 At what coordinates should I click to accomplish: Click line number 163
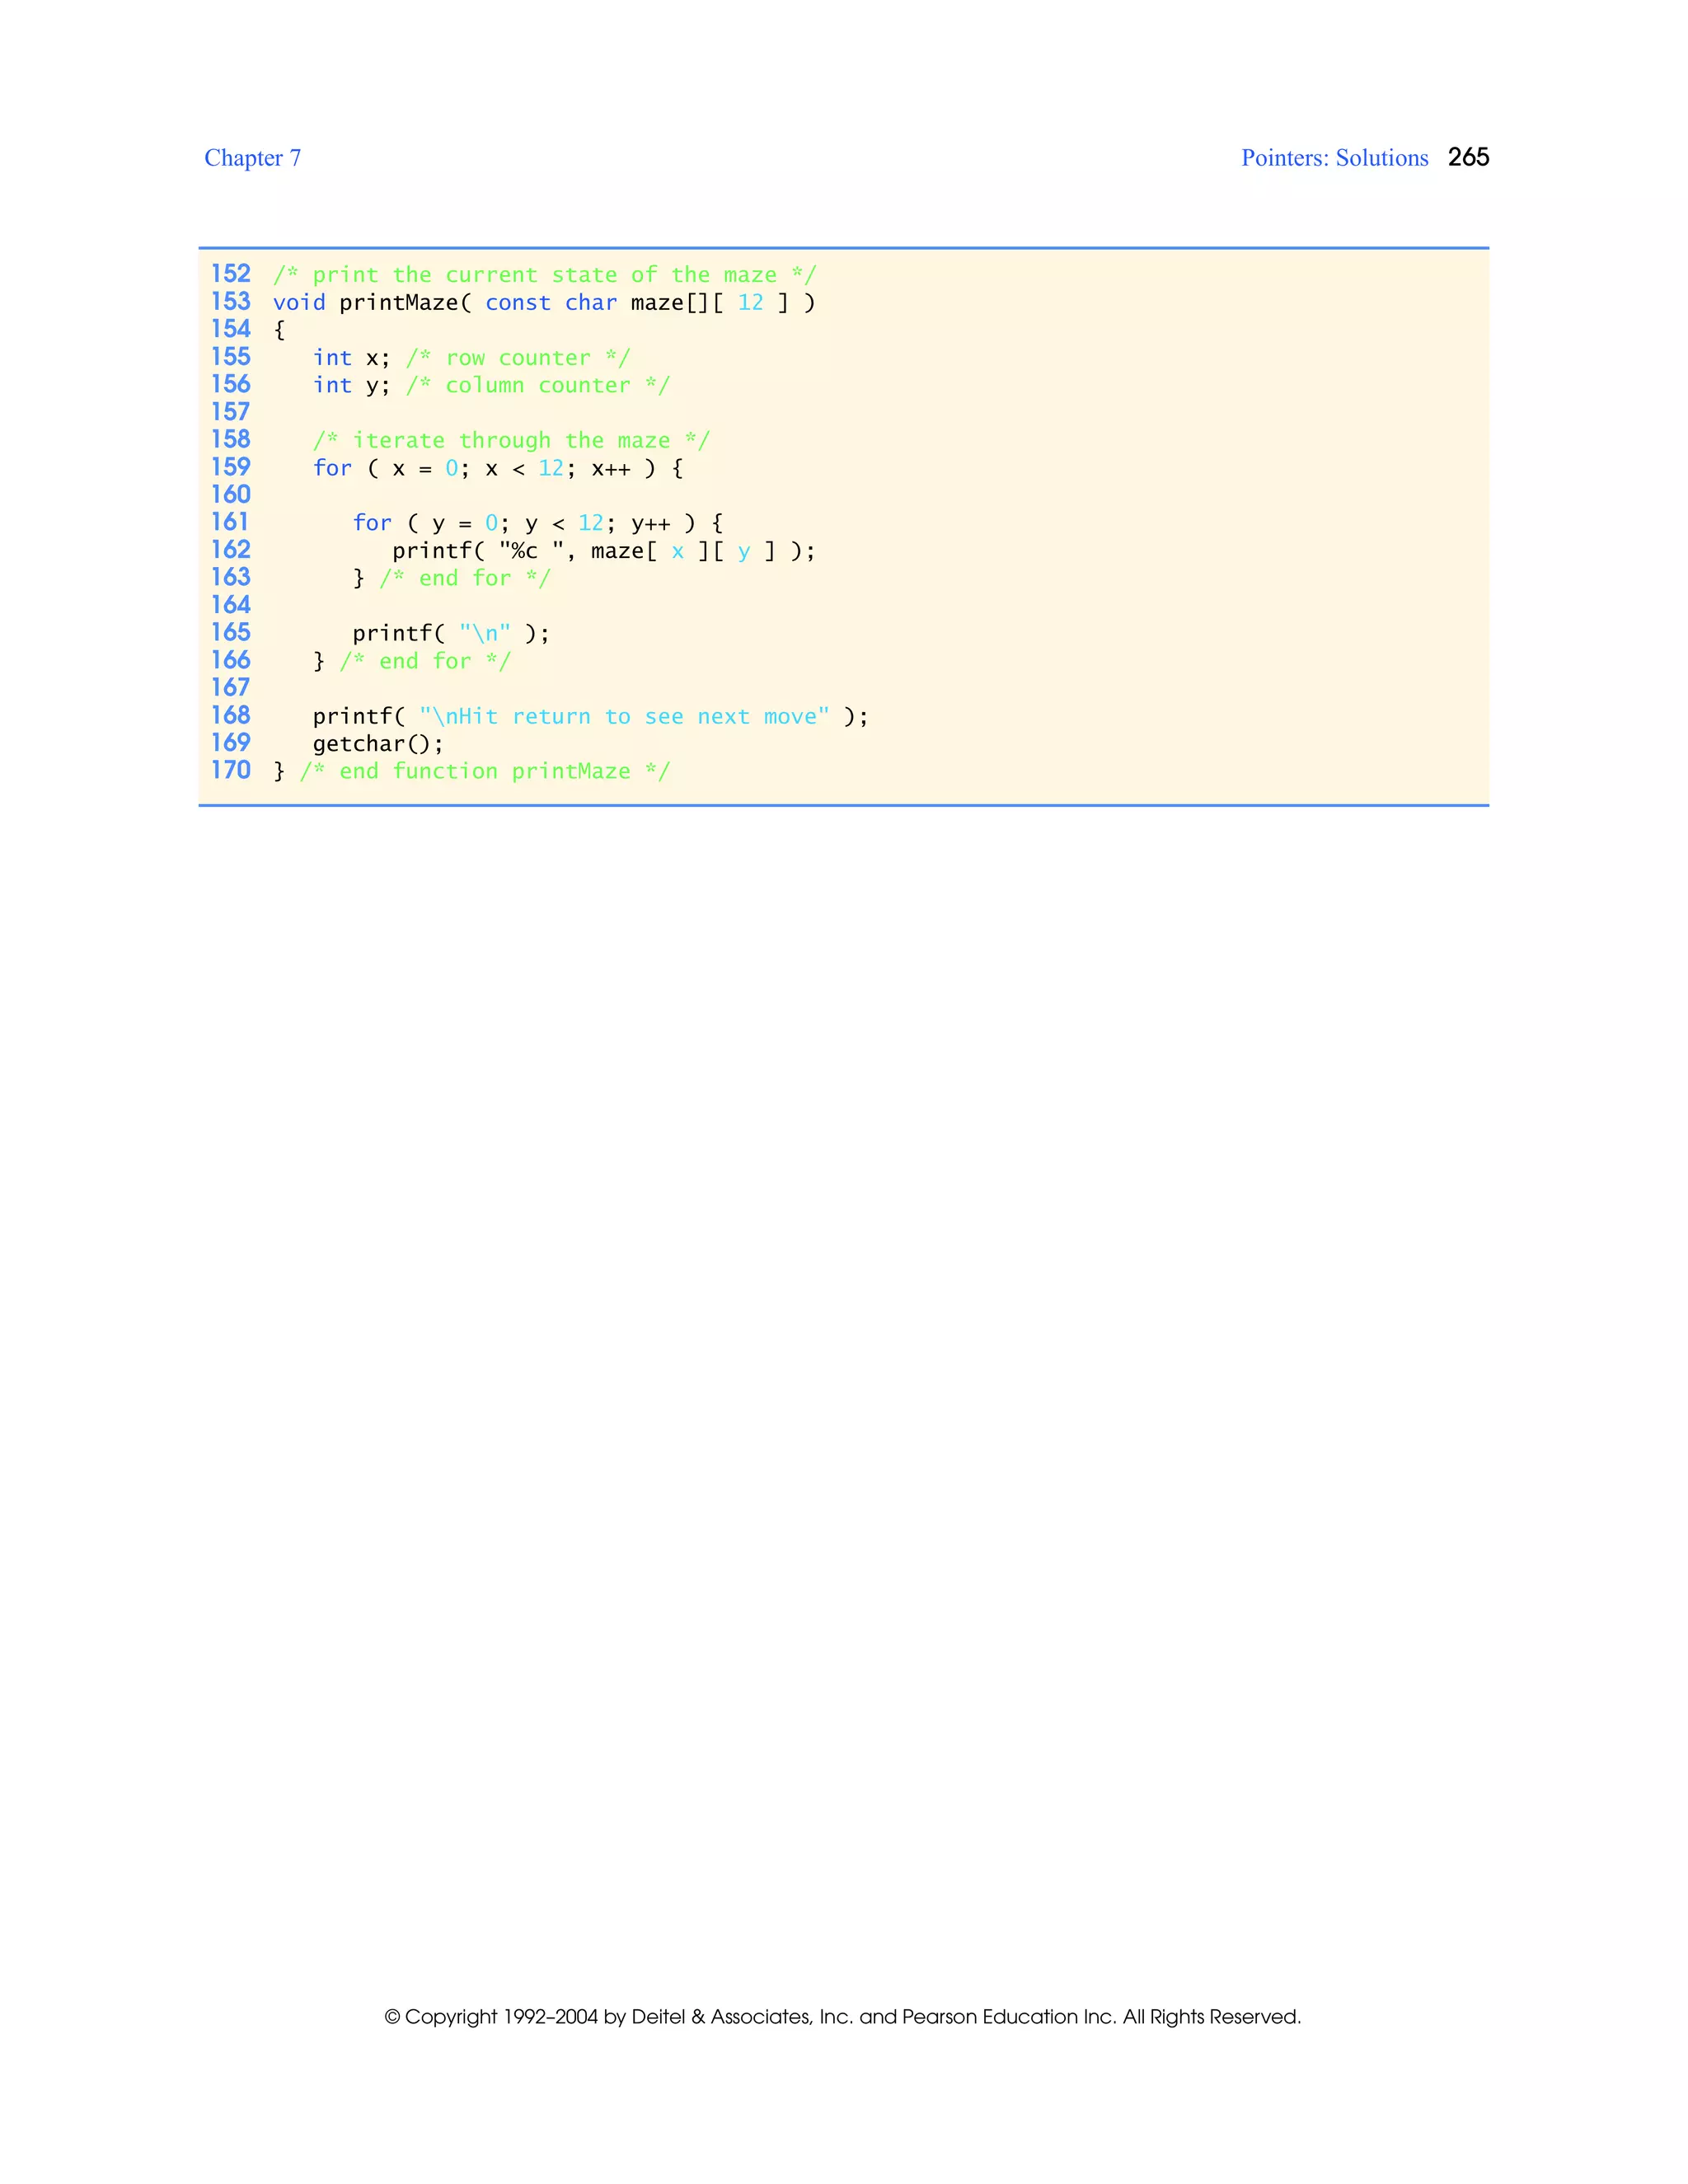[x=230, y=577]
